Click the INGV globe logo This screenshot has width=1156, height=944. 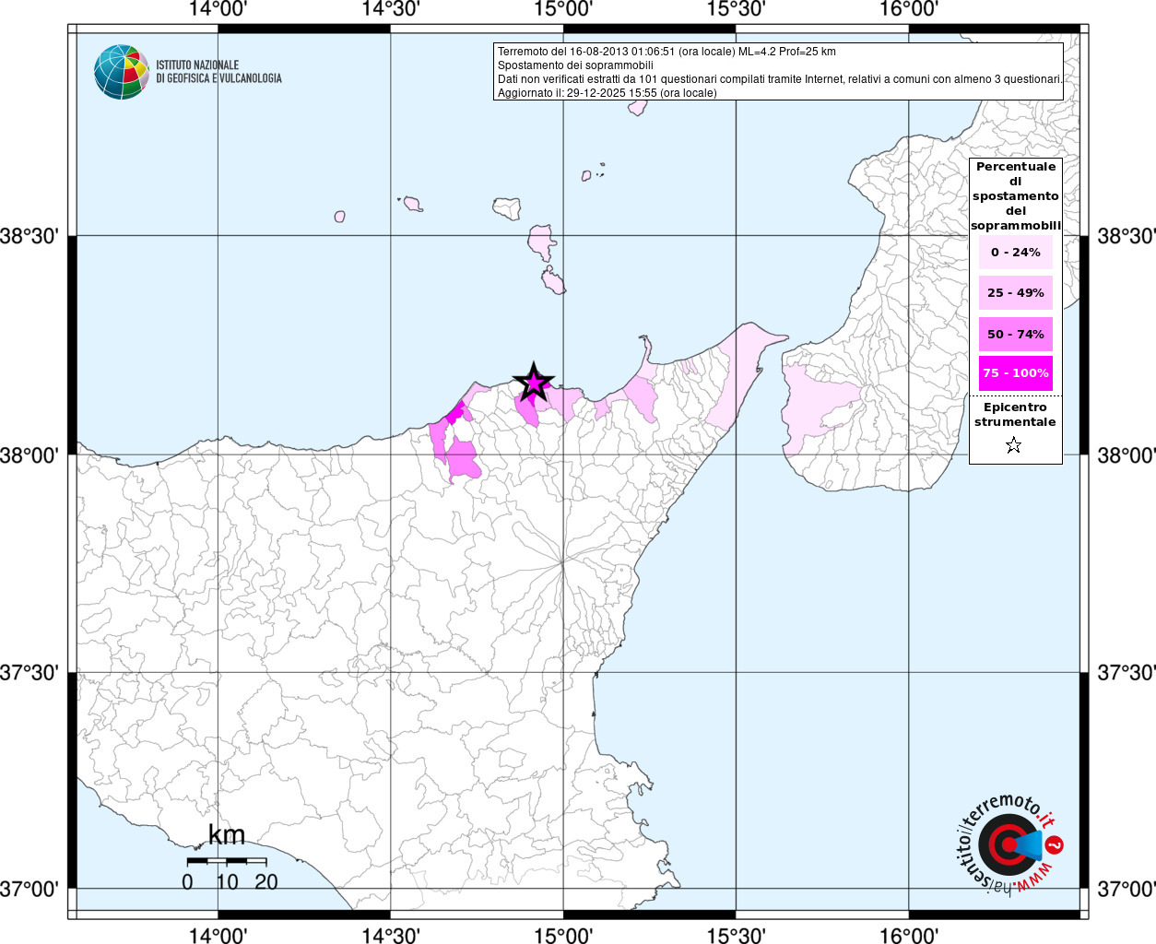point(122,72)
